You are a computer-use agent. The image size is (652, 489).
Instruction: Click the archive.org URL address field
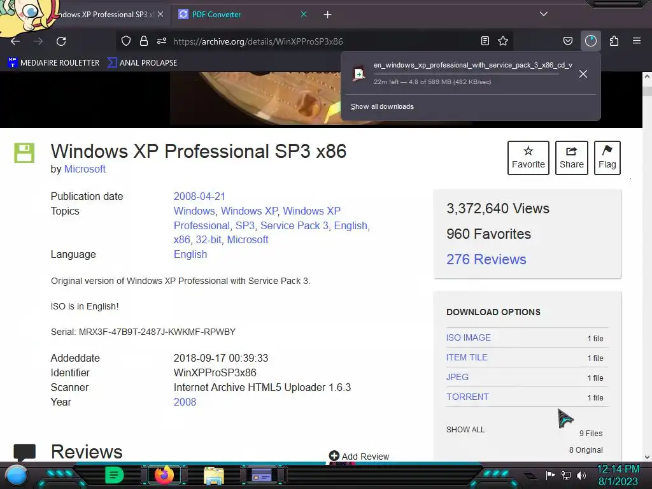258,41
